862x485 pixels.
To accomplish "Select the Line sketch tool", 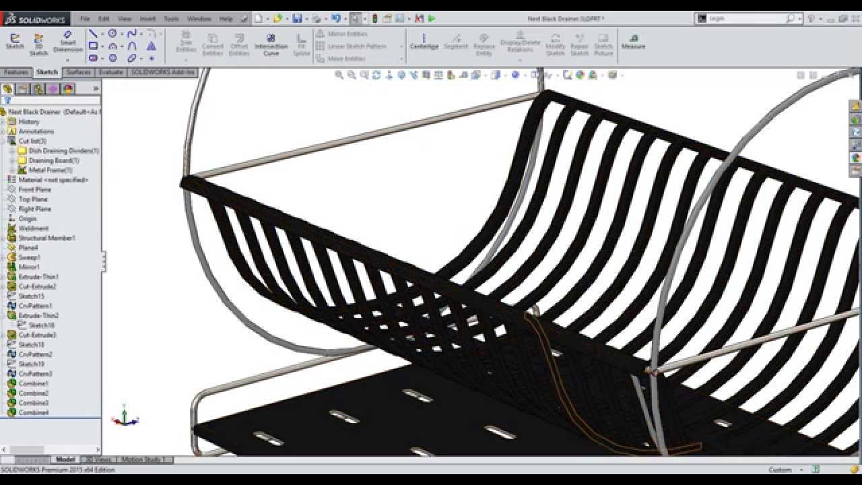I will [93, 34].
